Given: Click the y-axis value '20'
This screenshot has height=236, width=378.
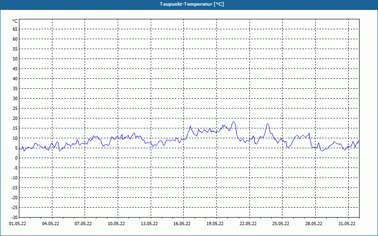Looking at the screenshot, I should click(15, 118).
